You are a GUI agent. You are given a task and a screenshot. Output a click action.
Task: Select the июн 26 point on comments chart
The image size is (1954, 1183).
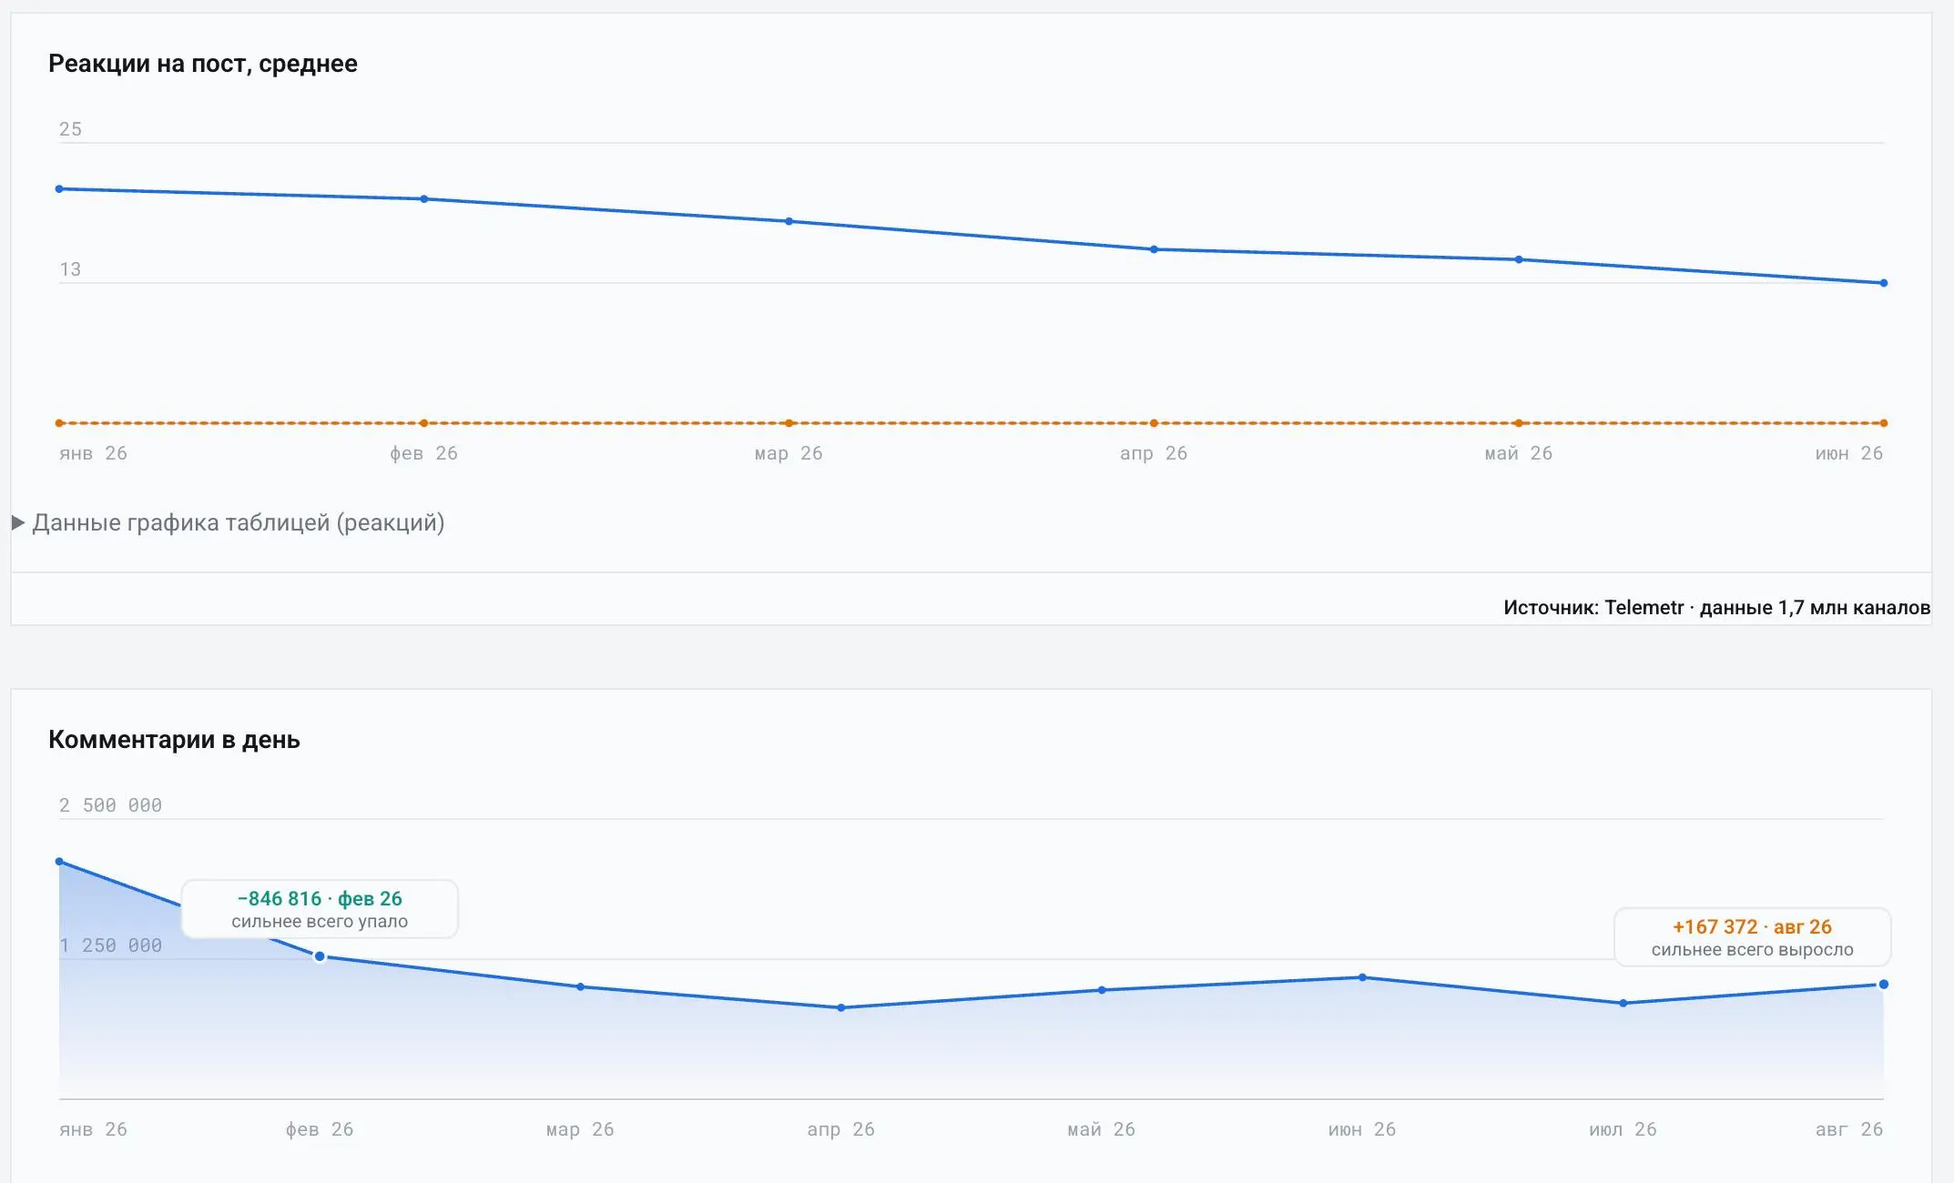pos(1362,977)
